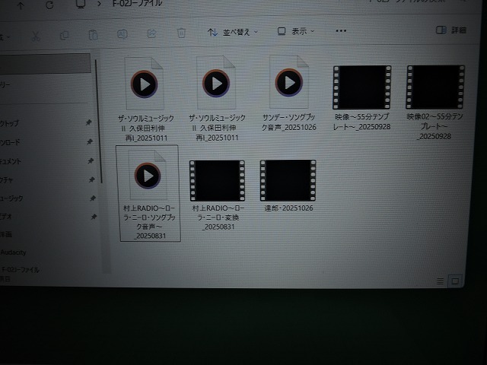Select second ザ・ソウルミュージック II 久保田利伸 audio file

pos(216,83)
